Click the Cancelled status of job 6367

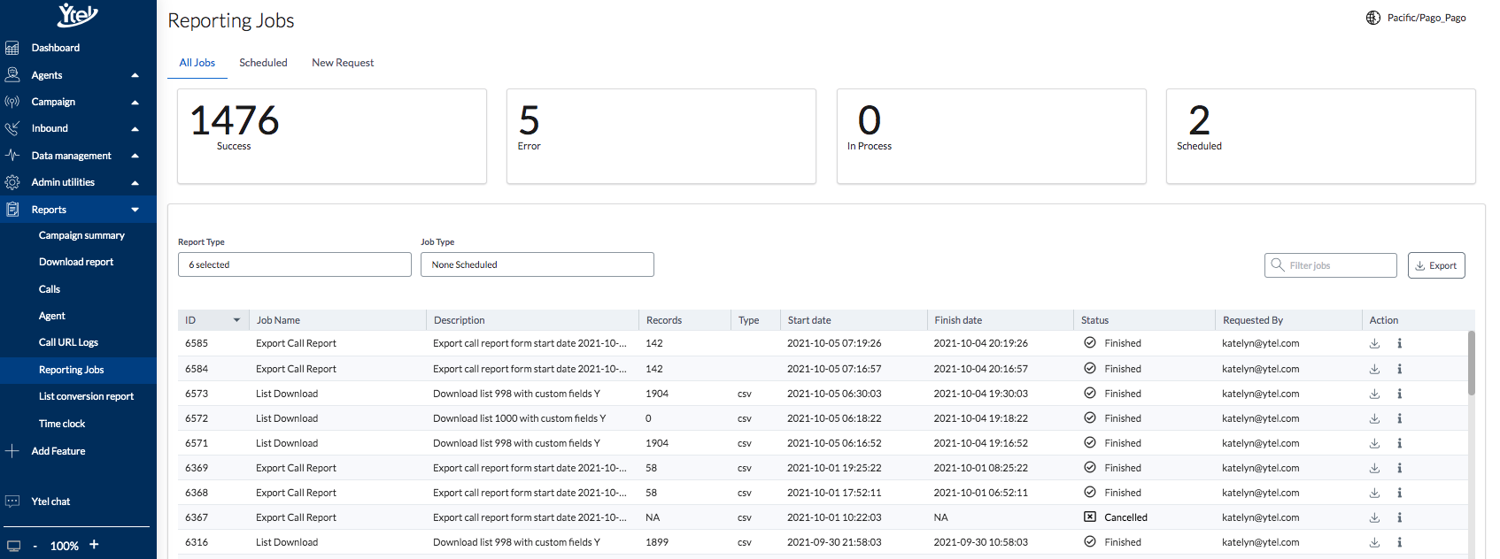[x=1116, y=517]
